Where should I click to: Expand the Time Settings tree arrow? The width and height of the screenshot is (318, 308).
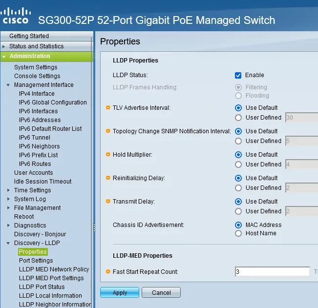pyautogui.click(x=8, y=190)
